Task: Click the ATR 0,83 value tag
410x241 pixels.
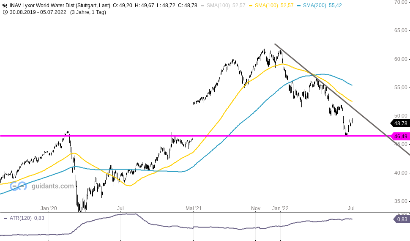Action: [x=402, y=219]
